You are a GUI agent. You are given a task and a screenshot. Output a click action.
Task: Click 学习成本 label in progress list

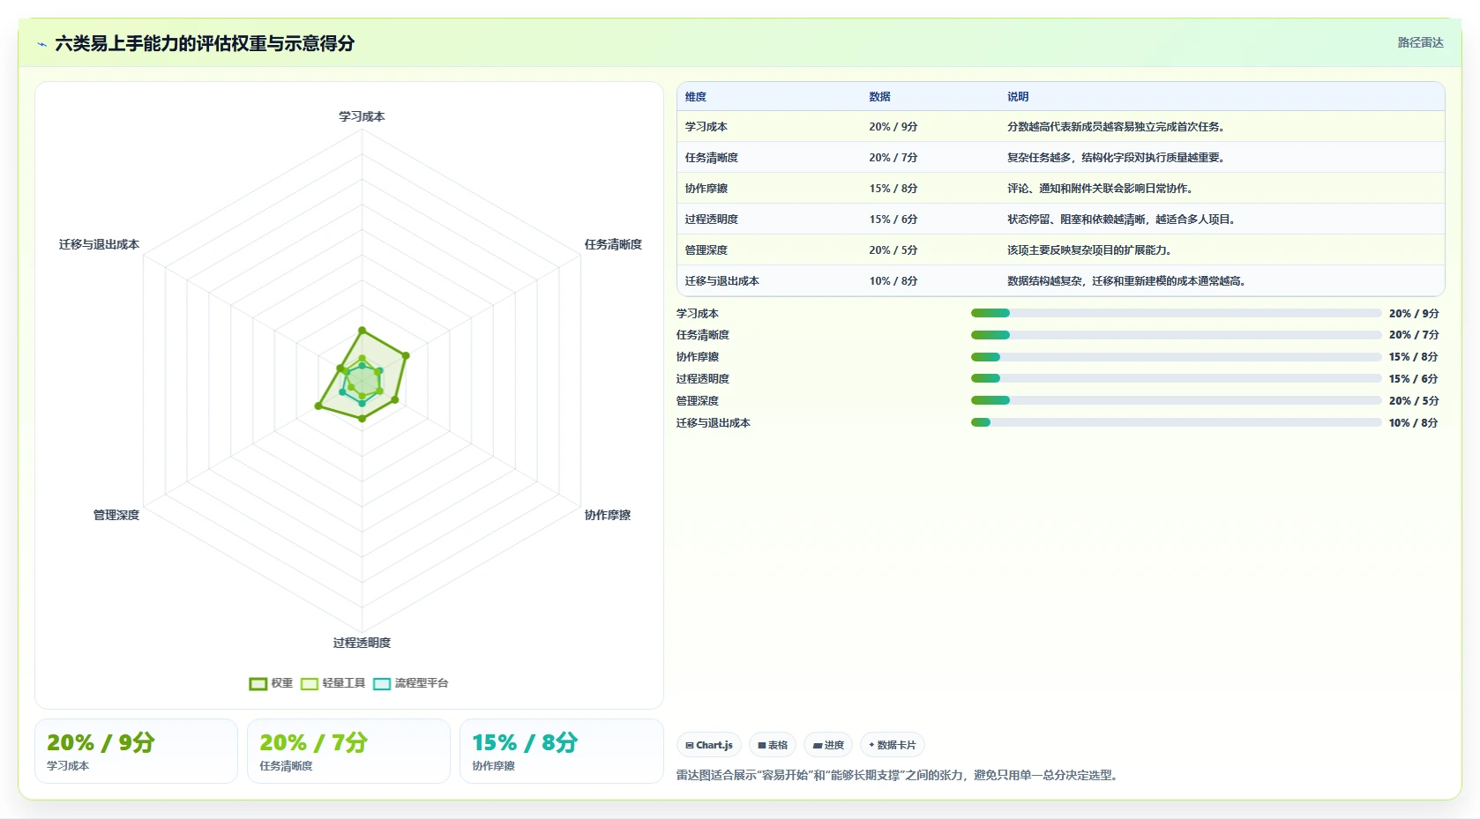point(698,314)
